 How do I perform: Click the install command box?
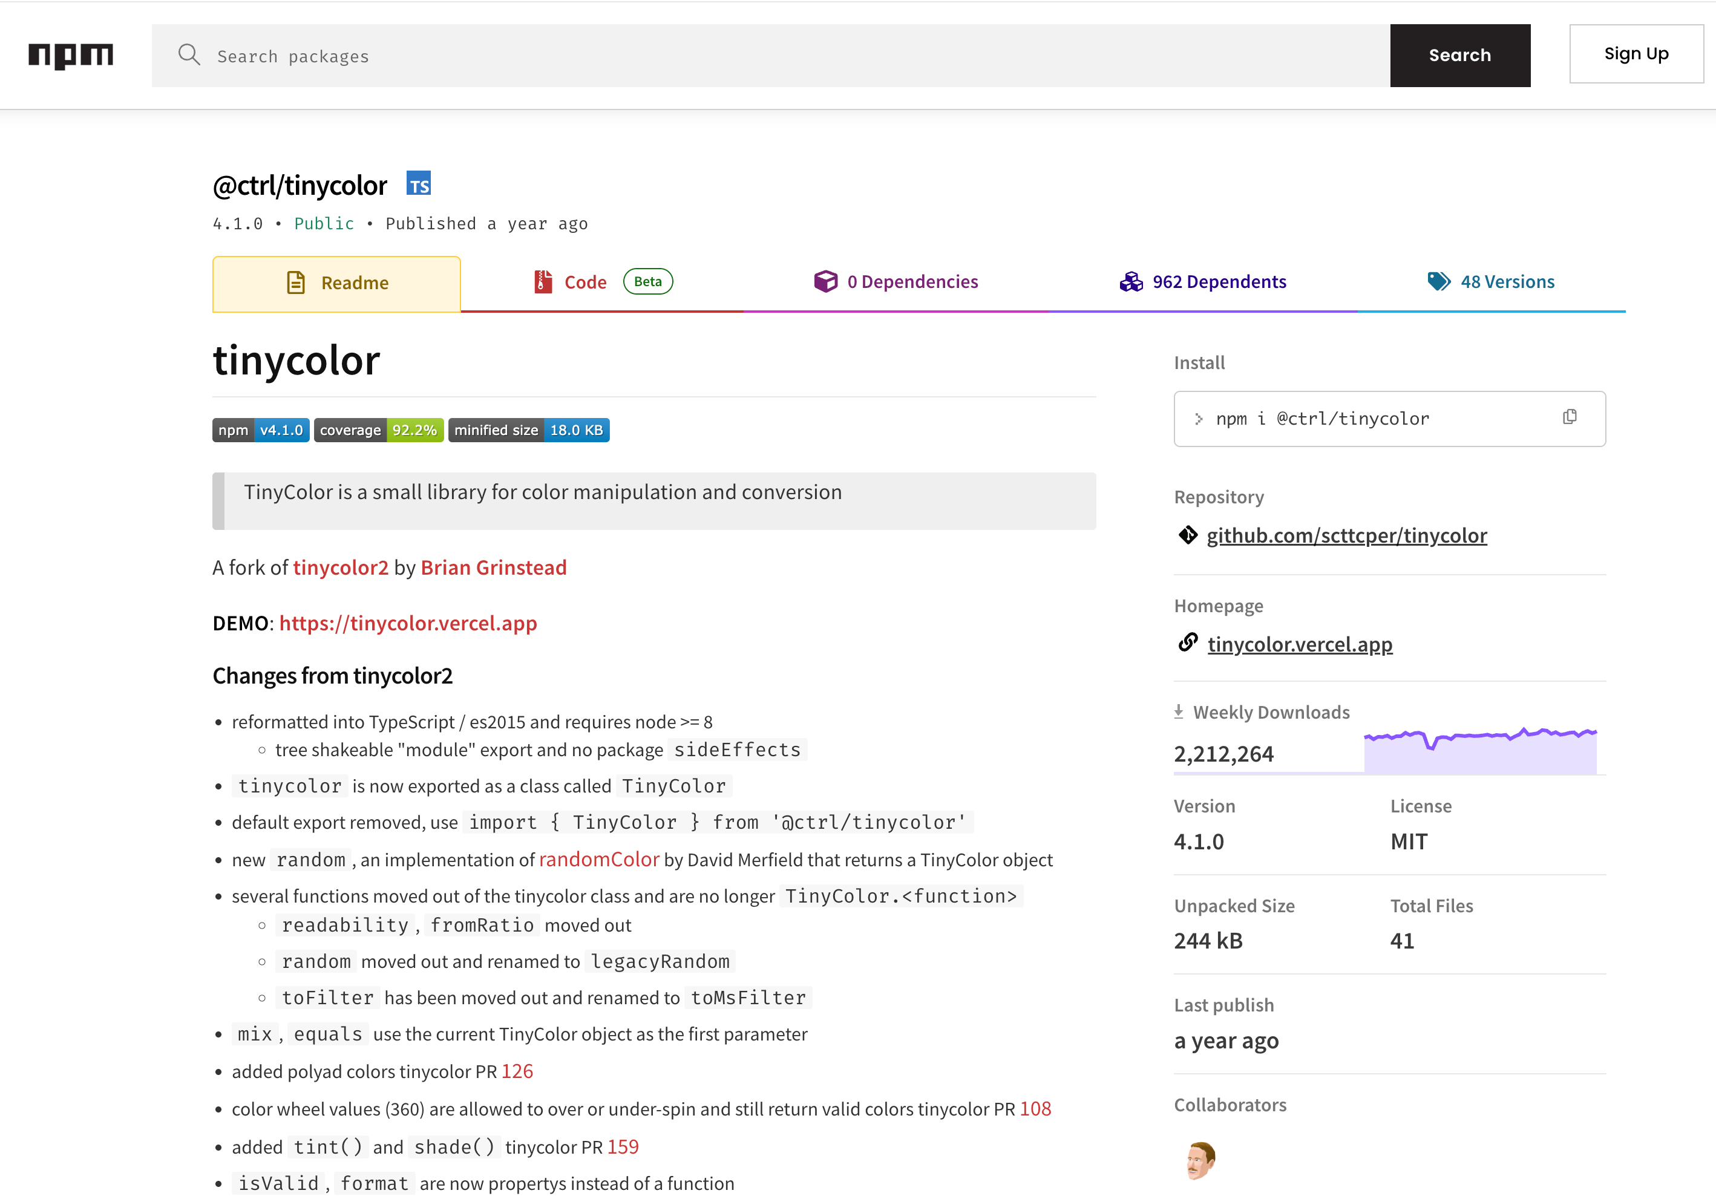pyautogui.click(x=1389, y=419)
